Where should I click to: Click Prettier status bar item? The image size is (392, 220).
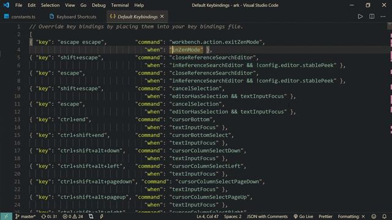coord(325,216)
